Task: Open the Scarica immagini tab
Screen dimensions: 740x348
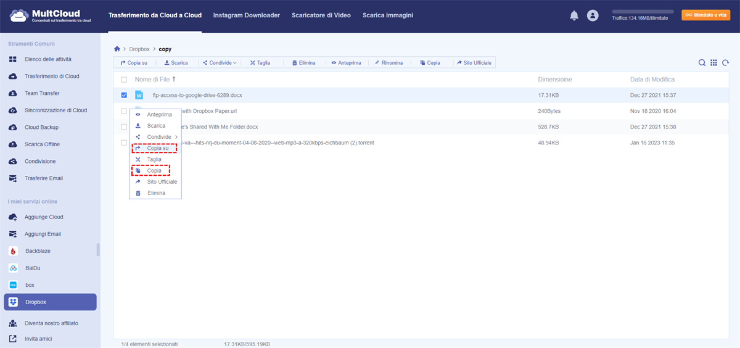Action: tap(388, 15)
